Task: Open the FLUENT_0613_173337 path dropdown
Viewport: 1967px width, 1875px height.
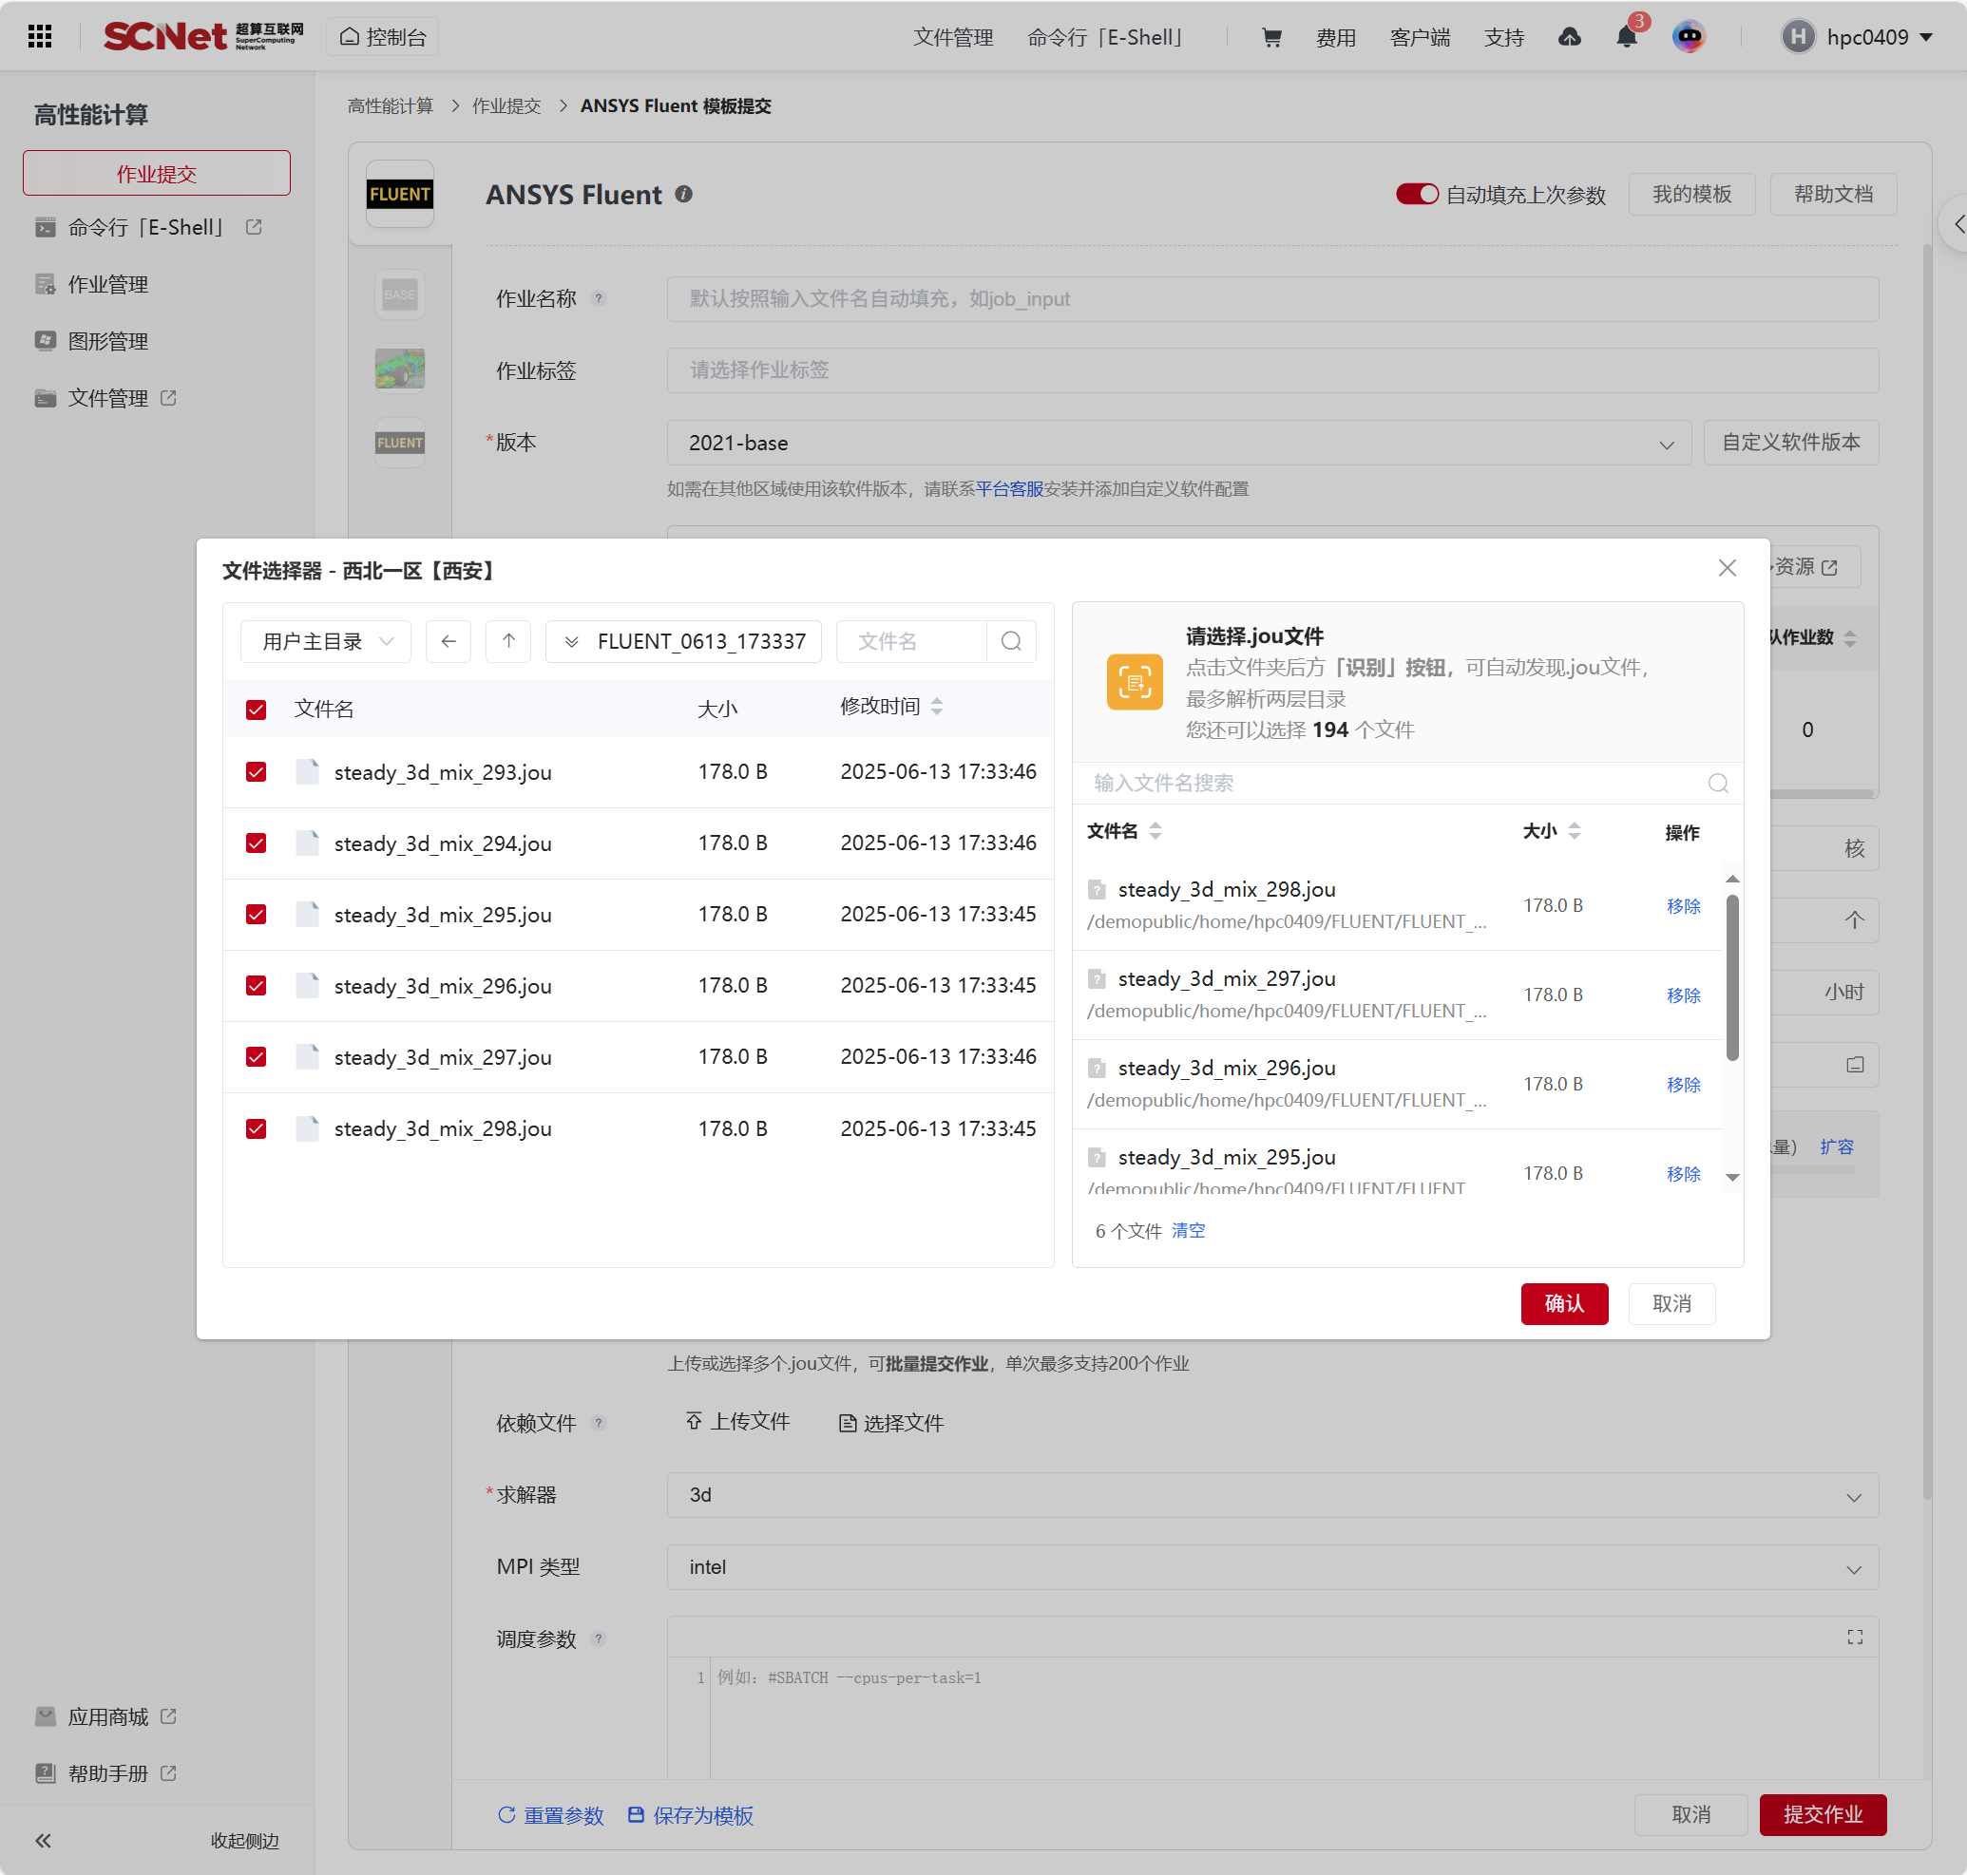Action: (x=572, y=642)
